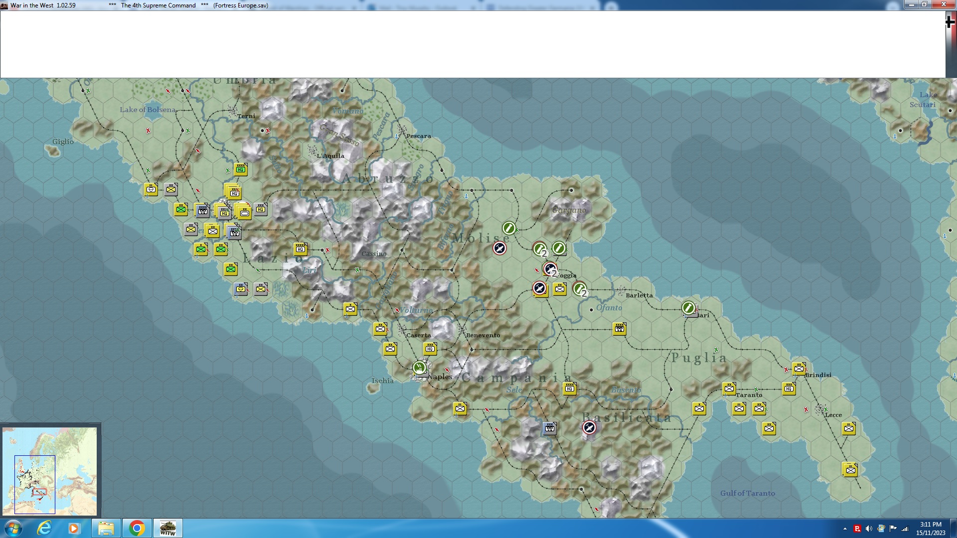This screenshot has height=538, width=957.
Task: Select the rail unit counter south of Barletta
Action: [x=619, y=329]
